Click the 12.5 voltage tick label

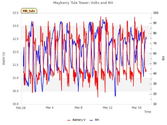(x=16, y=39)
